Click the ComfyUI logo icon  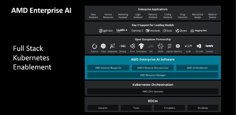(209, 46)
